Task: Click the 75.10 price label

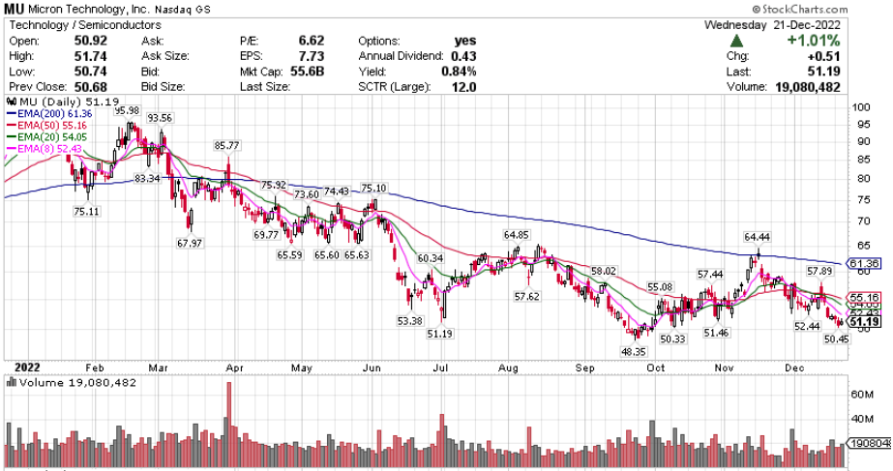Action: 373,188
